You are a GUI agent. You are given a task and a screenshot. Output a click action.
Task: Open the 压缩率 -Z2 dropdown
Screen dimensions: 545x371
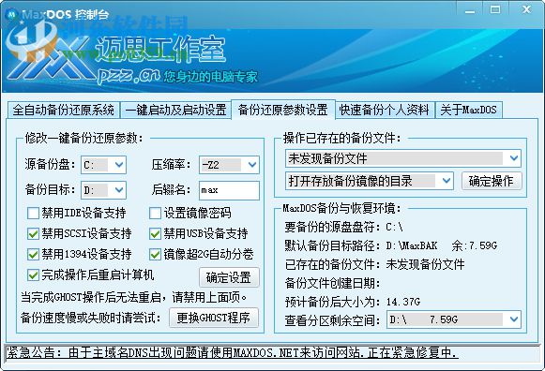click(229, 165)
